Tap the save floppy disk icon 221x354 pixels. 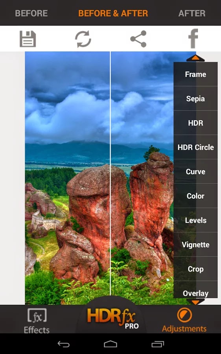[28, 39]
